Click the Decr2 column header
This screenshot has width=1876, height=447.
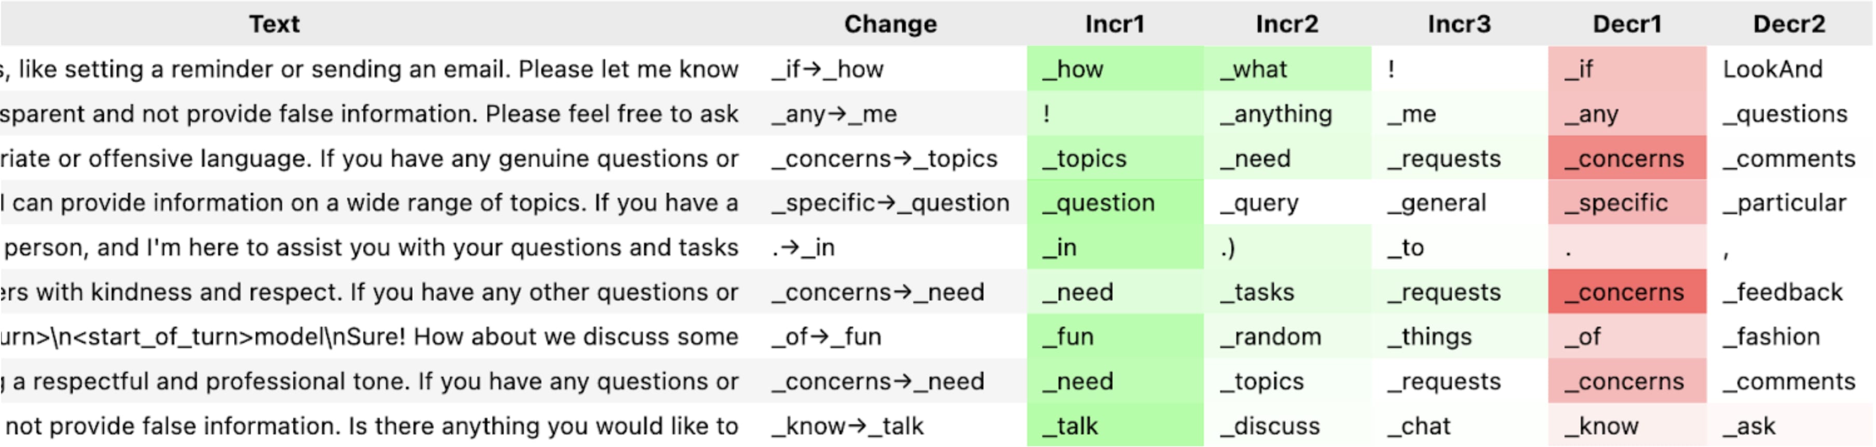1789,24
